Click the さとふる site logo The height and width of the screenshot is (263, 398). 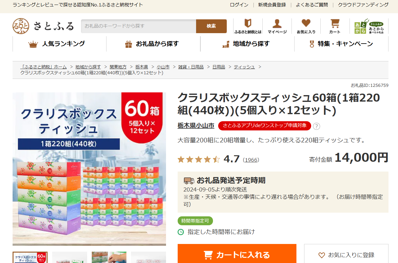tap(43, 26)
